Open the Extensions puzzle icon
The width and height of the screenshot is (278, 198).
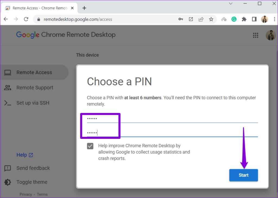244,19
